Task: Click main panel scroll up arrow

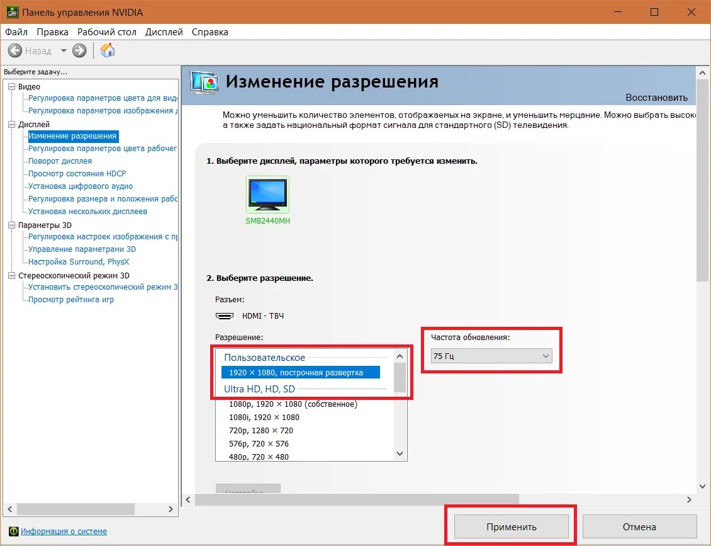Action: pyautogui.click(x=702, y=72)
